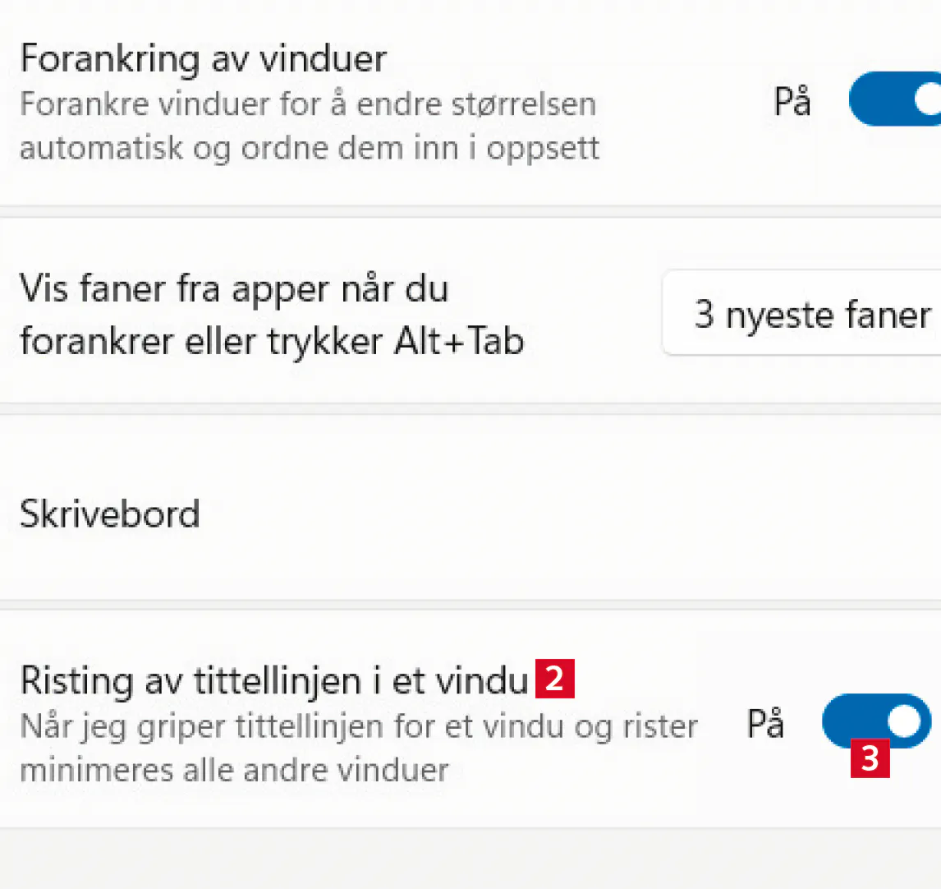Viewport: 941px width, 889px height.
Task: Click the white knob of the Risting switch
Action: [x=904, y=721]
